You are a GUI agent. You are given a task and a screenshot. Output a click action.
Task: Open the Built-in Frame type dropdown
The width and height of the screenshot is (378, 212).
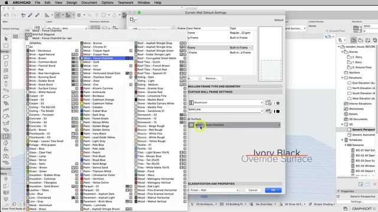click(x=240, y=48)
